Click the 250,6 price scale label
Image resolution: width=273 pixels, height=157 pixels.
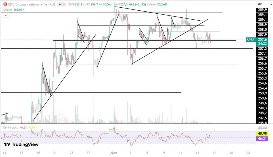coord(262,98)
